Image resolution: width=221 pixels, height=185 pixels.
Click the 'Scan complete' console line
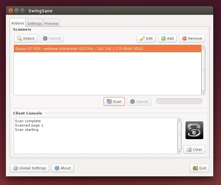(x=28, y=121)
